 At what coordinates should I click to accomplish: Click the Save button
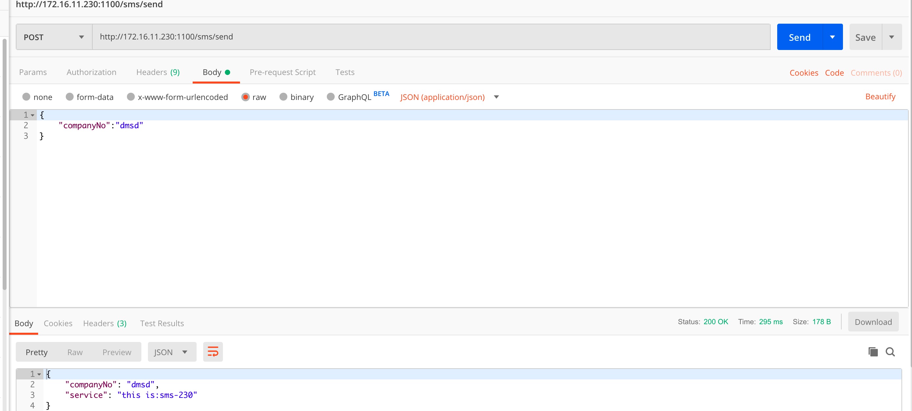coord(865,37)
